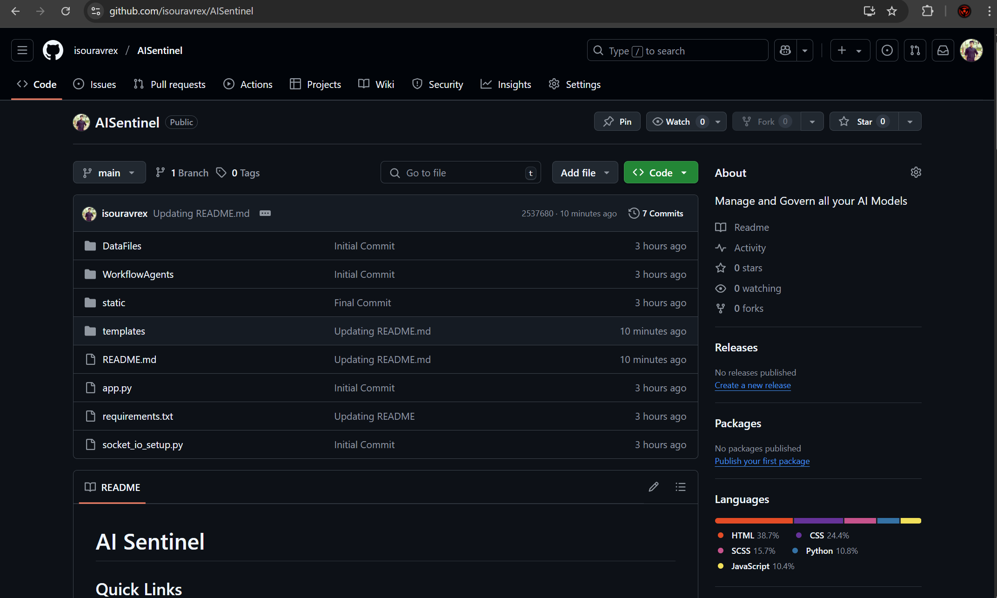Edit README with the pencil icon

[x=654, y=487]
